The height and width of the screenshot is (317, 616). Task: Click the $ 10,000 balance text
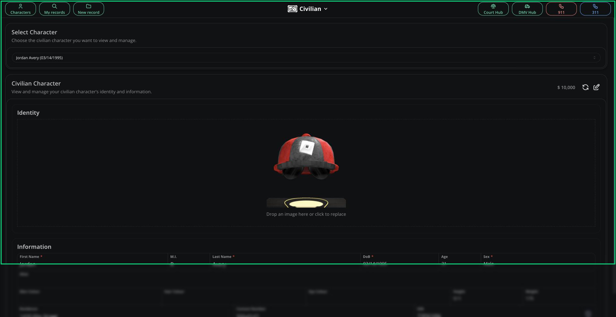(566, 88)
